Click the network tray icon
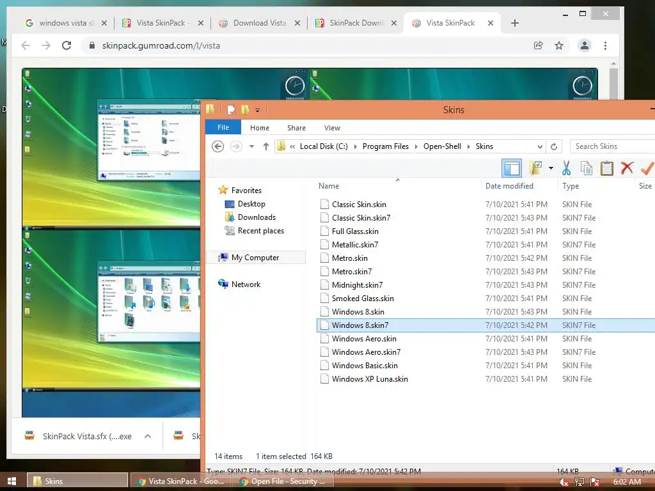 coord(580,482)
